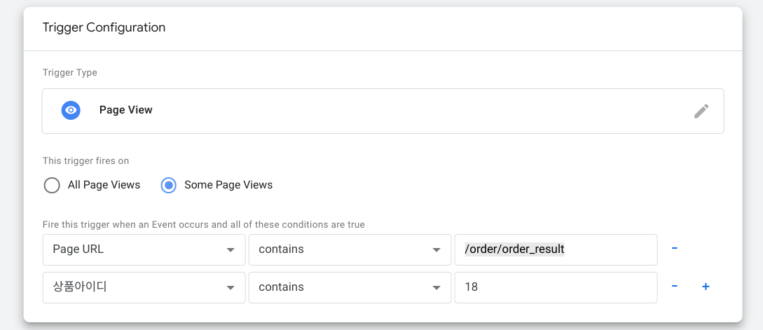The image size is (763, 330).
Task: Click the Some Page Views label text
Action: [228, 185]
